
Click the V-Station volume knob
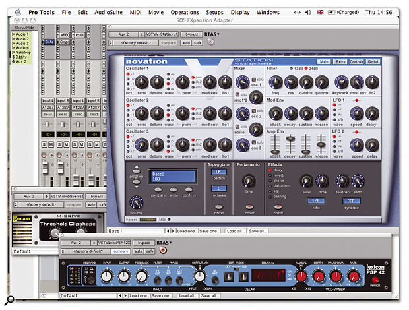click(x=136, y=202)
